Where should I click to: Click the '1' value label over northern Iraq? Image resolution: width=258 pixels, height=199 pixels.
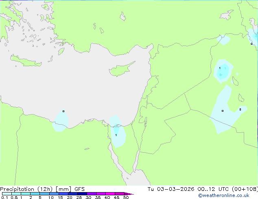pos(220,68)
